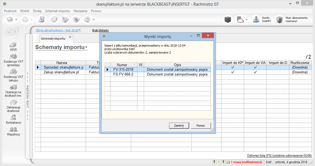Toggle Import do KP checkmark for Sprzedaż row
This screenshot has height=166, width=315.
pyautogui.click(x=233, y=67)
